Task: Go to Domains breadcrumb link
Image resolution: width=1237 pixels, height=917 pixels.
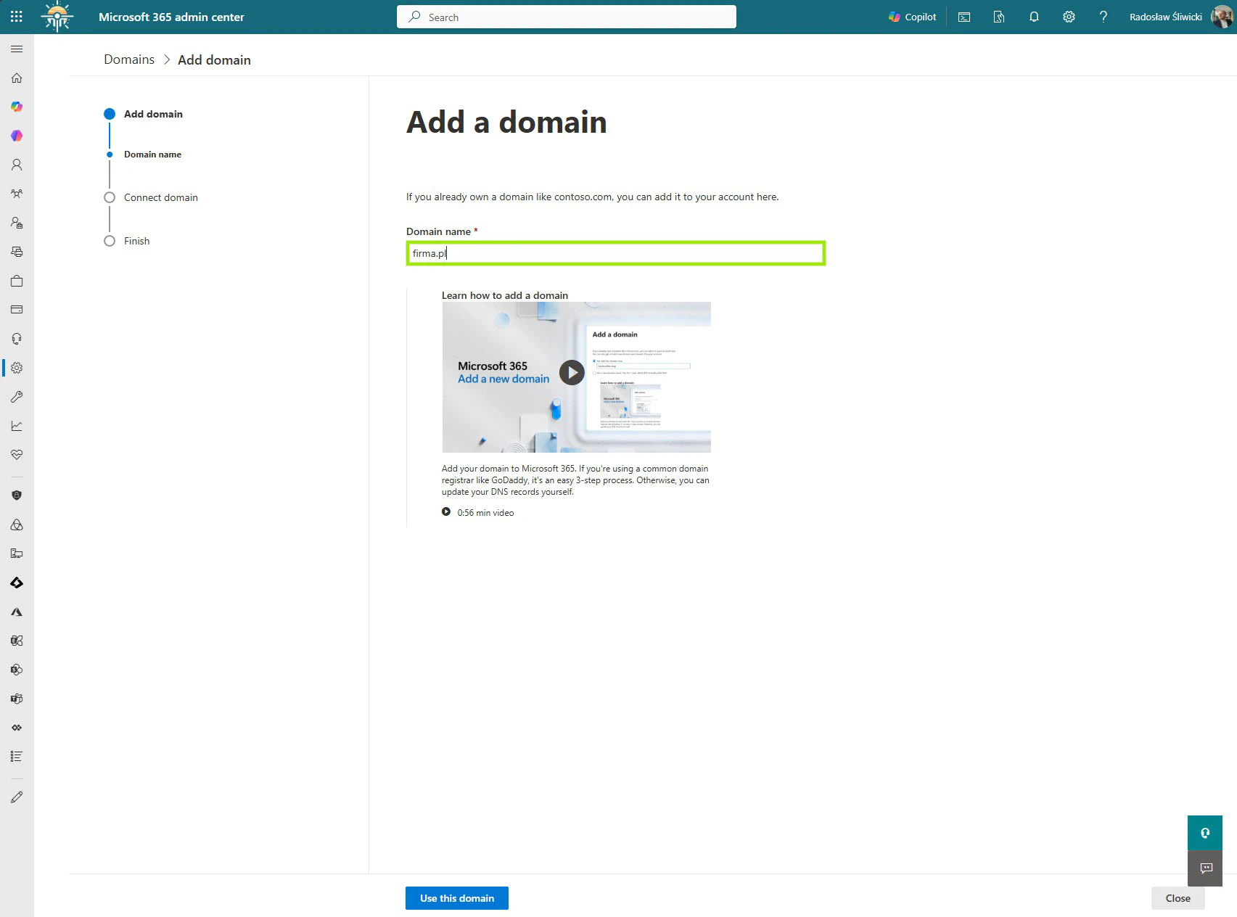Action: click(129, 59)
